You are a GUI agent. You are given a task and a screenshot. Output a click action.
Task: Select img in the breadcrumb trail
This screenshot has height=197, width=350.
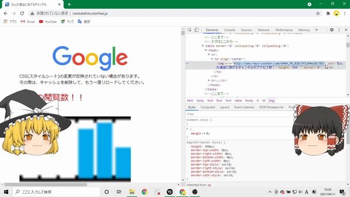click(271, 101)
